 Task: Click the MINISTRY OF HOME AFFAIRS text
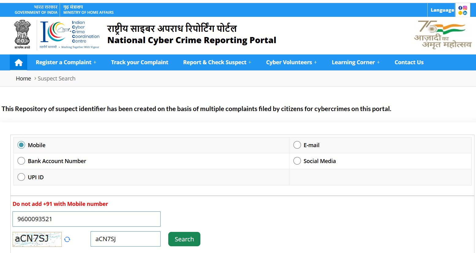pyautogui.click(x=88, y=13)
